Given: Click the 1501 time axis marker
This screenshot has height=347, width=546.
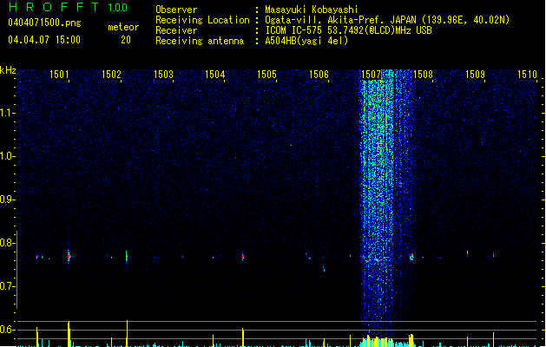Looking at the screenshot, I should pos(59,75).
